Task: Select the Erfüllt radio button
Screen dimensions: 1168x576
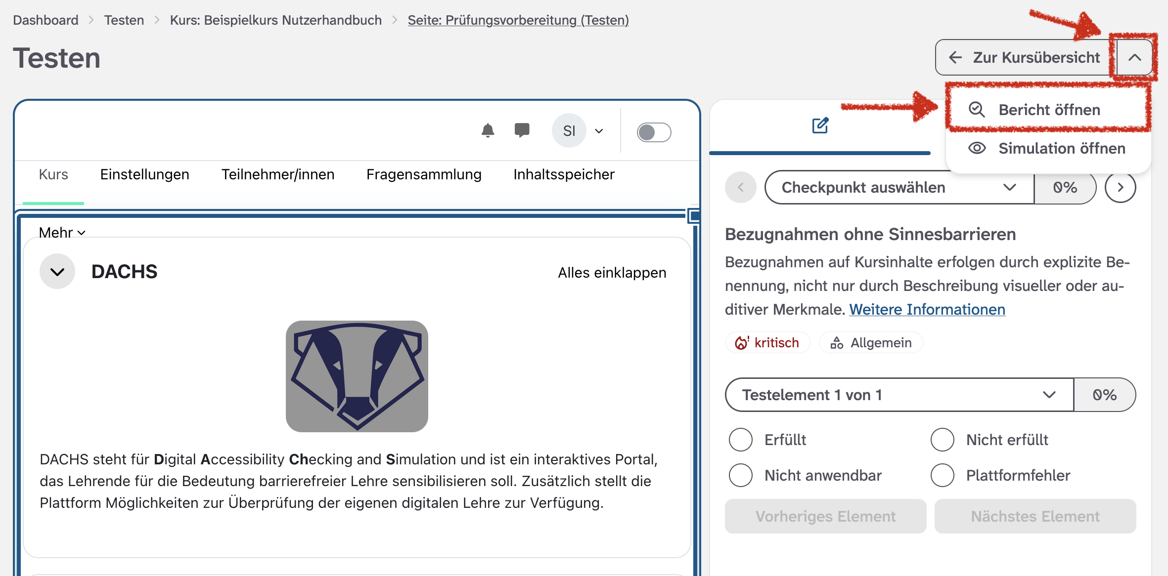Action: [740, 439]
